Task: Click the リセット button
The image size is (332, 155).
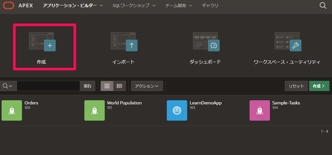Action: [x=296, y=86]
